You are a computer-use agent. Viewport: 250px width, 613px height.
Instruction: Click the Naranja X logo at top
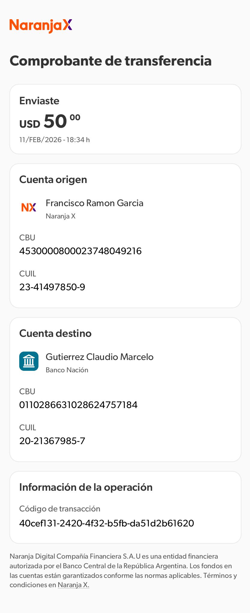tap(41, 26)
